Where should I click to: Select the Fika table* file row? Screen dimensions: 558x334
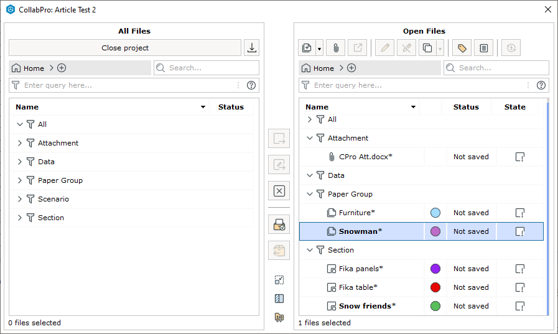[x=421, y=287]
